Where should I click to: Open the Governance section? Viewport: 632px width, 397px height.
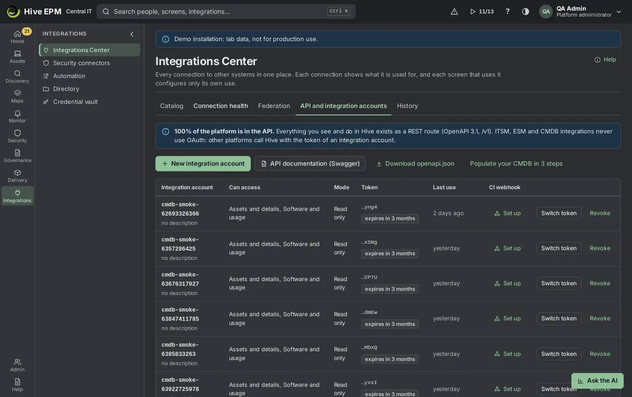[17, 156]
